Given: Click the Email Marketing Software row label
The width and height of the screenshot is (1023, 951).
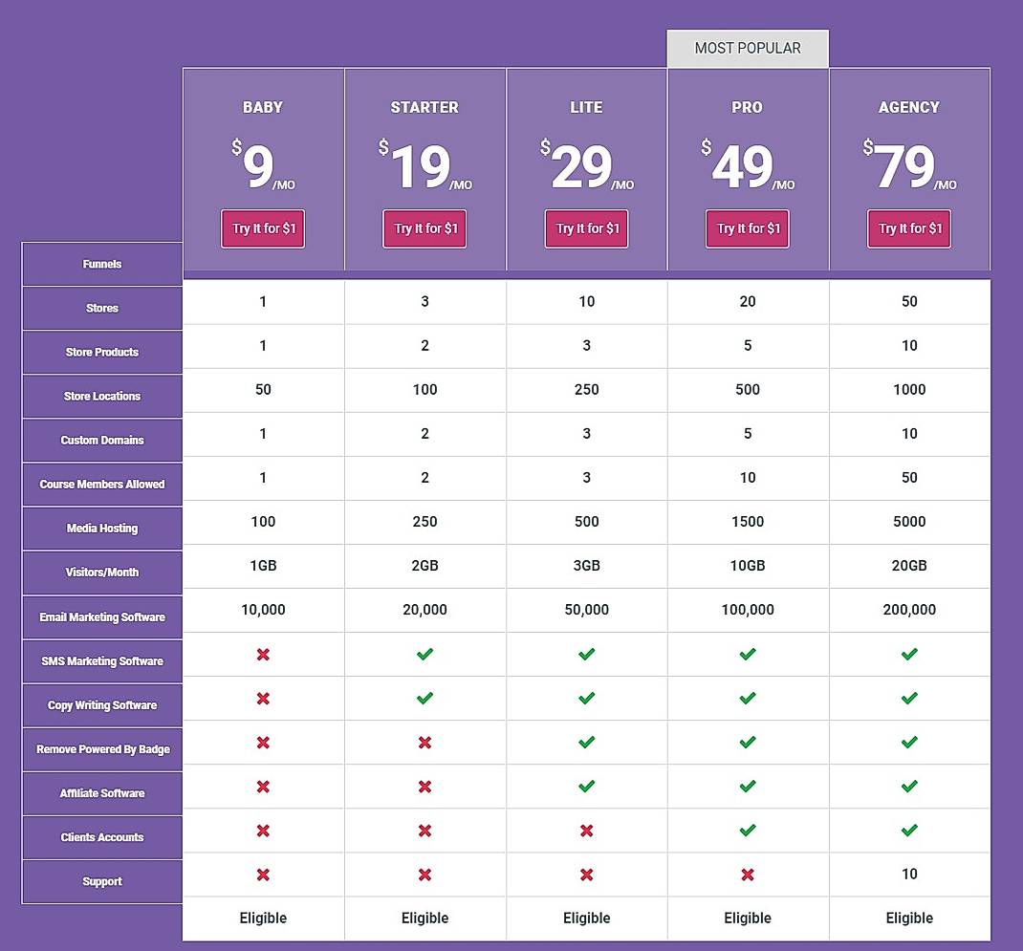Looking at the screenshot, I should (101, 616).
